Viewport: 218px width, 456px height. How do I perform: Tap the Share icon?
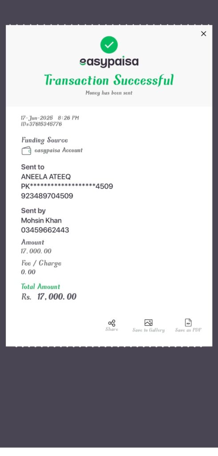coord(112,323)
